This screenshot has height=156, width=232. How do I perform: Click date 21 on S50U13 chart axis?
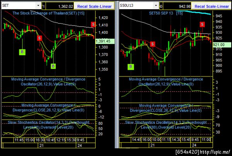pyautogui.click(x=152, y=145)
